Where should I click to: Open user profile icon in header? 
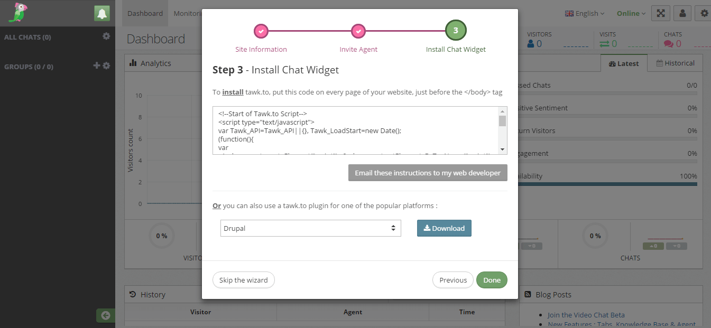pyautogui.click(x=682, y=13)
